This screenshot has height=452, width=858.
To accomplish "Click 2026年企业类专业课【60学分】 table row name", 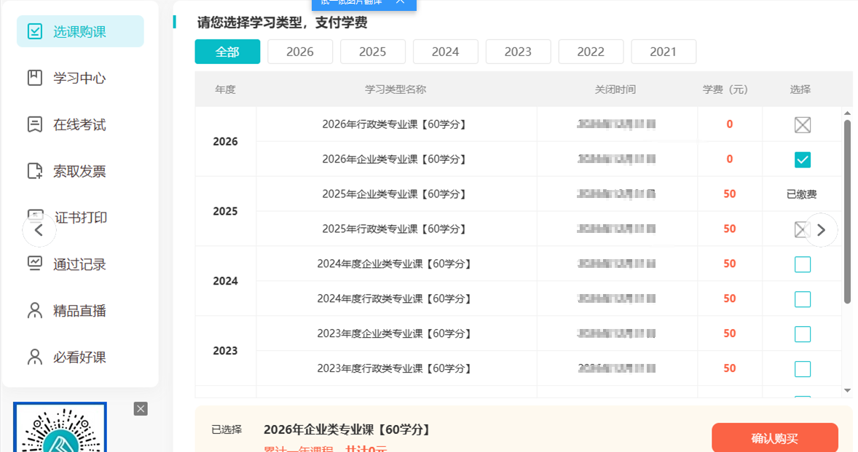I will [395, 159].
